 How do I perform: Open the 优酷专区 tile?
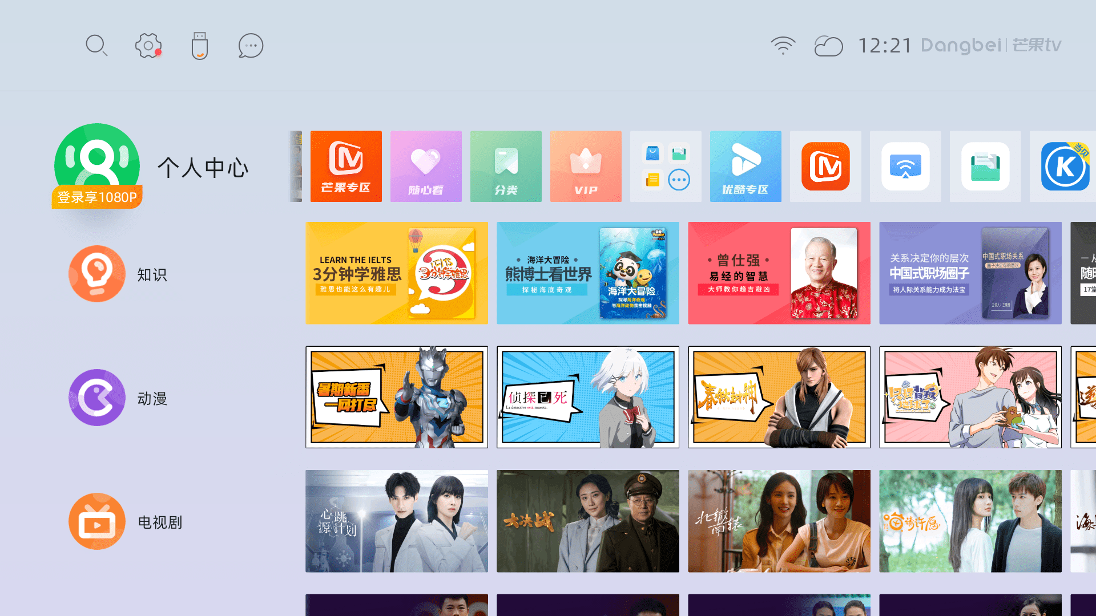tap(746, 167)
